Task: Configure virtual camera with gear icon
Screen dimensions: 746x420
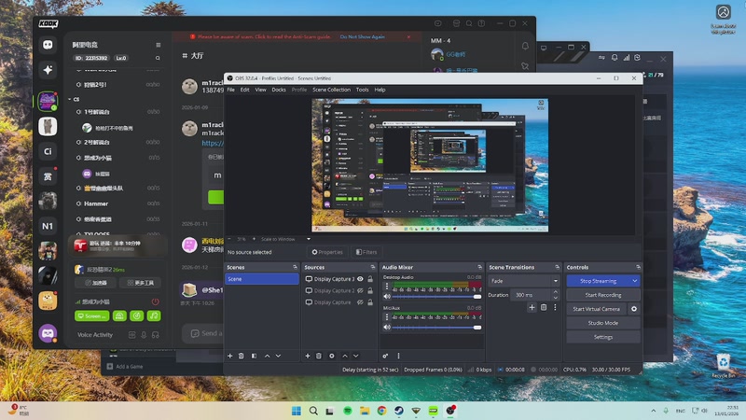Action: [x=634, y=309]
